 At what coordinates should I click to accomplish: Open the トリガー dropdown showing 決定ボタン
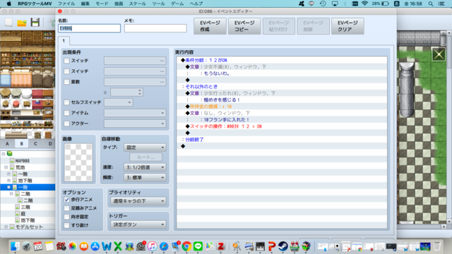138,224
